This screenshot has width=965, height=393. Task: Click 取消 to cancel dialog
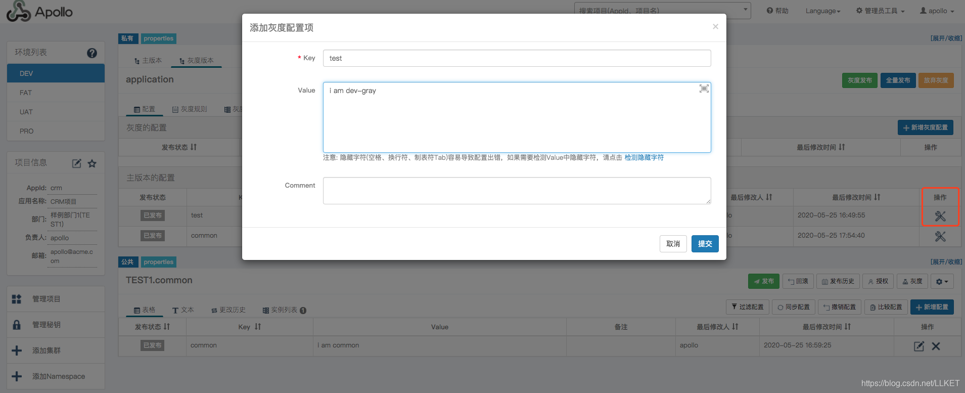coord(673,244)
